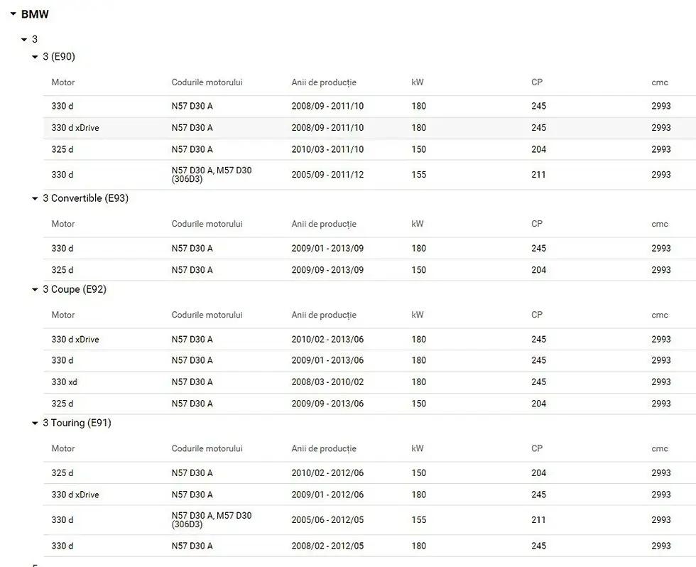The image size is (696, 567).
Task: Collapse the 3 (E90) section arrow
Action: (35, 57)
